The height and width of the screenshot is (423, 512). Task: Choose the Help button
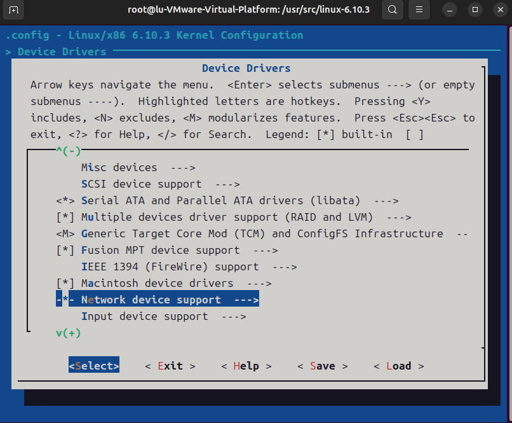tap(246, 366)
